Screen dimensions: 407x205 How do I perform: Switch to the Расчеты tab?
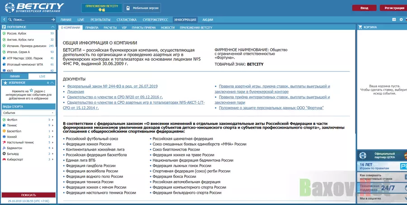point(110,28)
